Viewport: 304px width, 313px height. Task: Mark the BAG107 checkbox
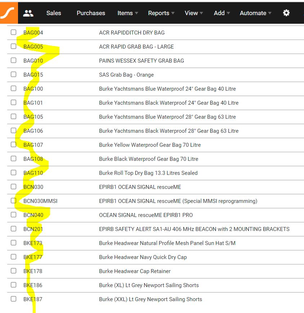click(14, 145)
